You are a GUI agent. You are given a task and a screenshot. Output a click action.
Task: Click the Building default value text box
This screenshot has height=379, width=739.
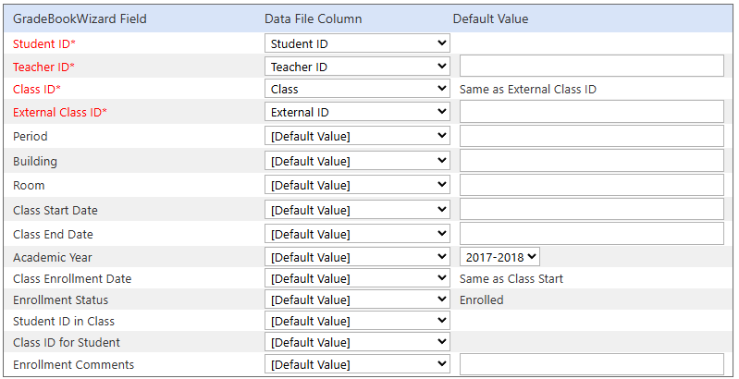[592, 161]
